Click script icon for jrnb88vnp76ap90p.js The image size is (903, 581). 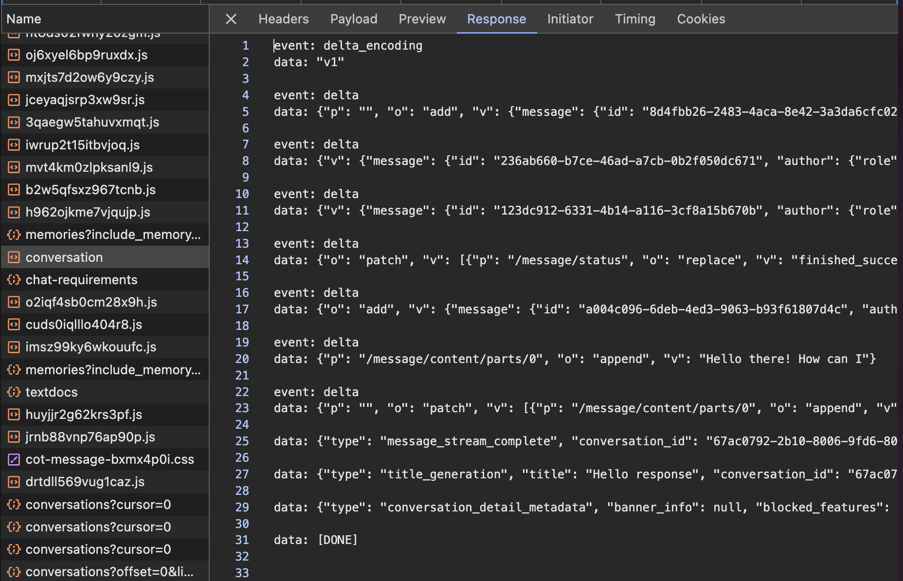click(14, 437)
